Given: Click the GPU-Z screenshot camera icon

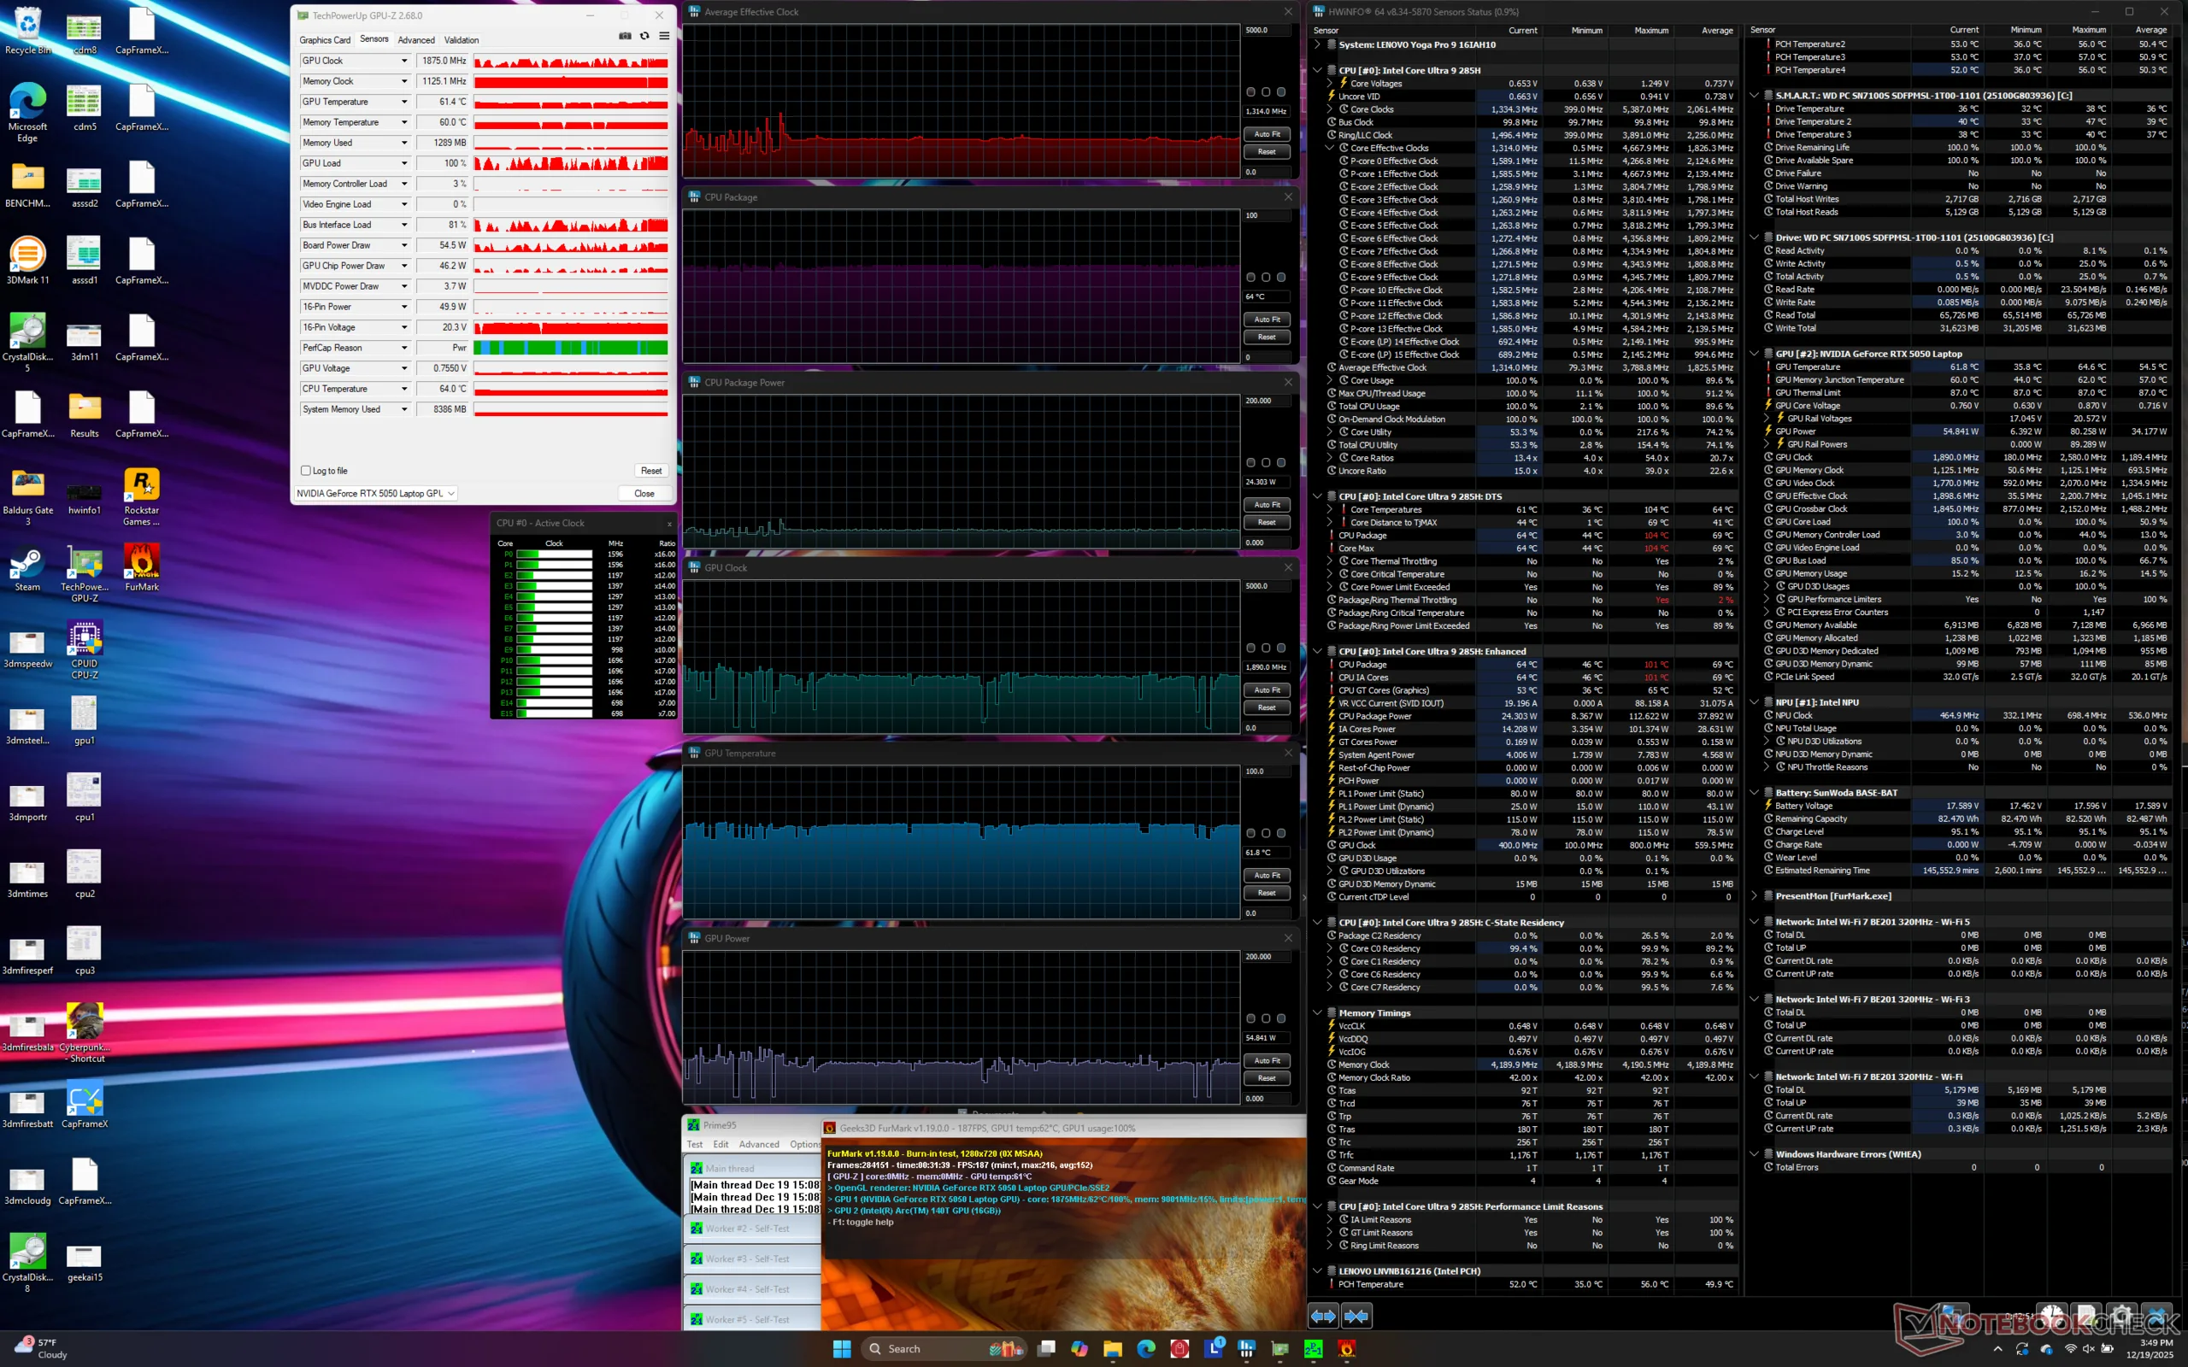Looking at the screenshot, I should pyautogui.click(x=625, y=36).
